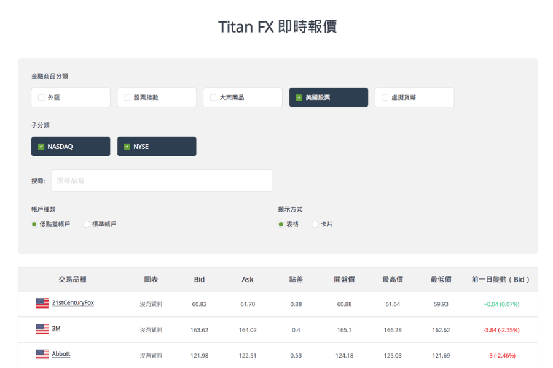The width and height of the screenshot is (553, 368).
Task: Click the US flag icon beside 21stCenturyFox
Action: tap(41, 304)
